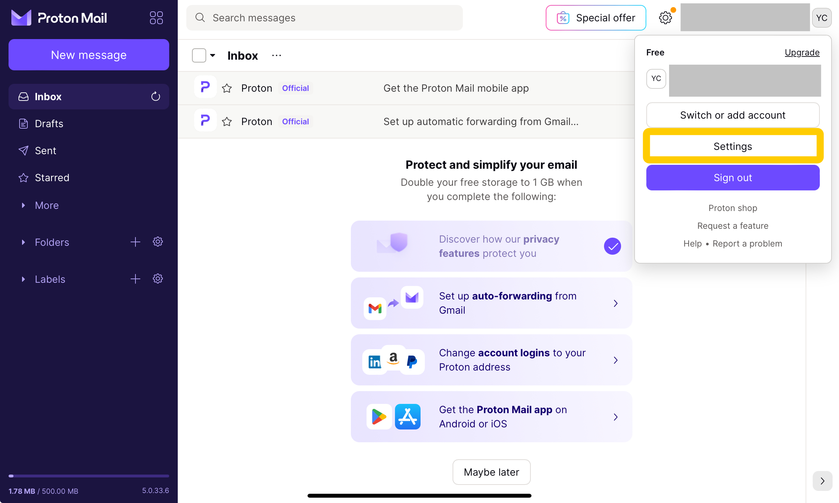Screen dimensions: 839x503
Task: Choose Settings from the account menu
Action: coord(733,146)
